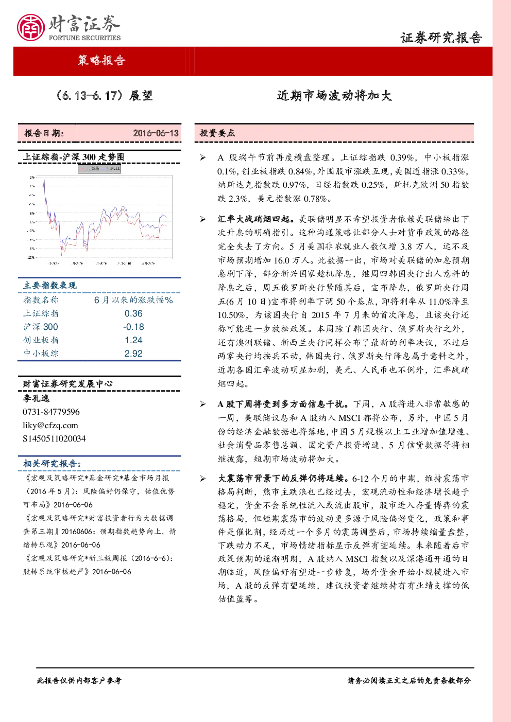The image size is (511, 722).
Task: Click the 报告日期 label
Action: (x=44, y=133)
